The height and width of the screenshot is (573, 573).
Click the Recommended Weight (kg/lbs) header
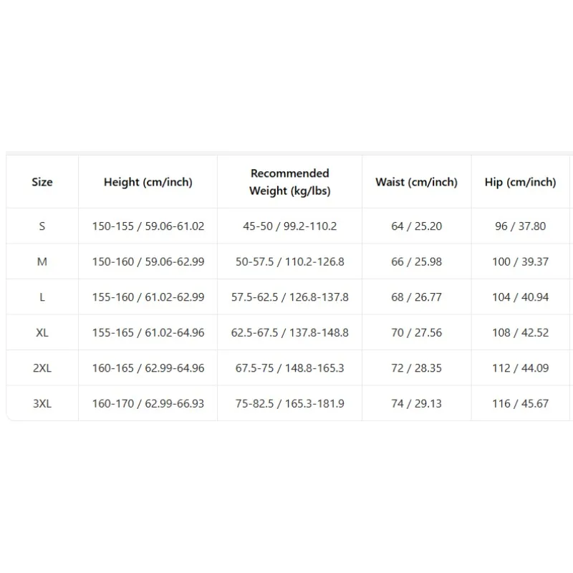tap(290, 182)
